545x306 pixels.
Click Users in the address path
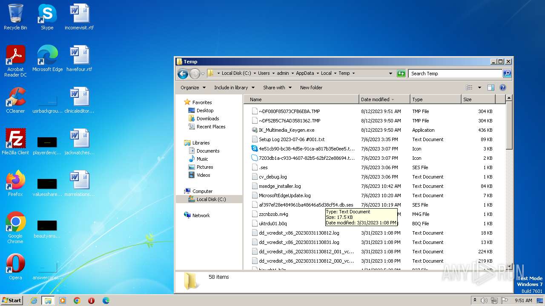tap(264, 73)
